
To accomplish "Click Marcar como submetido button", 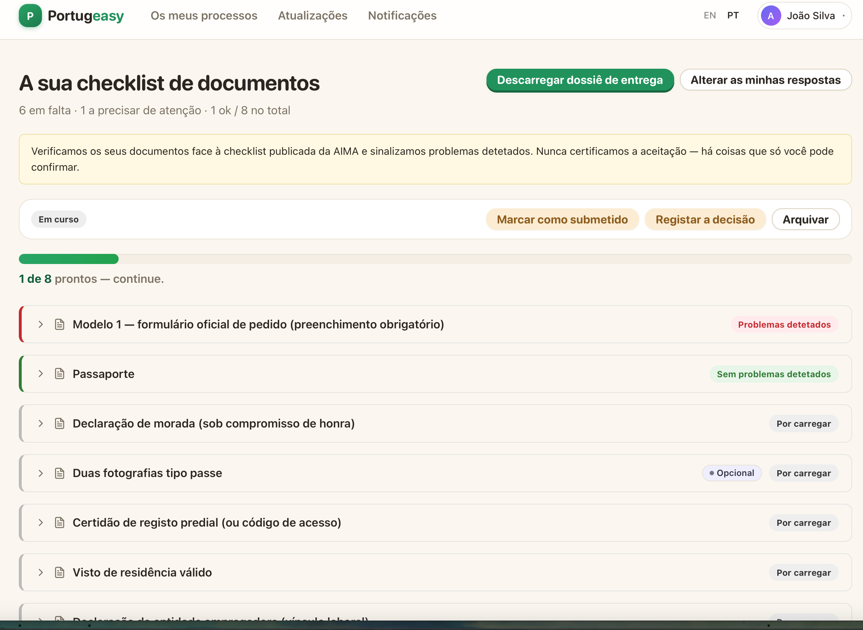I will [562, 219].
